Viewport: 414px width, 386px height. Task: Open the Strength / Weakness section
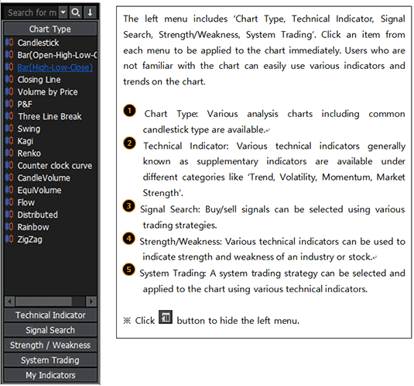tap(50, 345)
